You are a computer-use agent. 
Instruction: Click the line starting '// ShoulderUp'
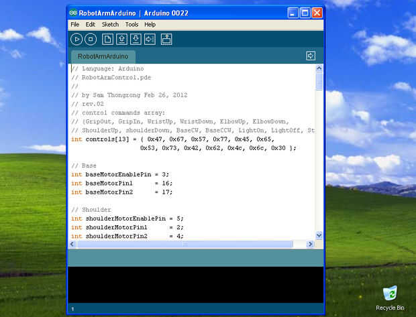click(x=193, y=131)
